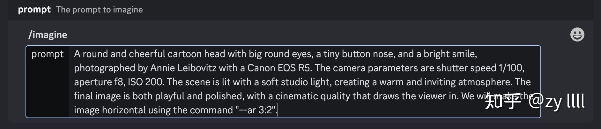Click the prompt option label inside input box
The image size is (601, 129).
tap(48, 54)
